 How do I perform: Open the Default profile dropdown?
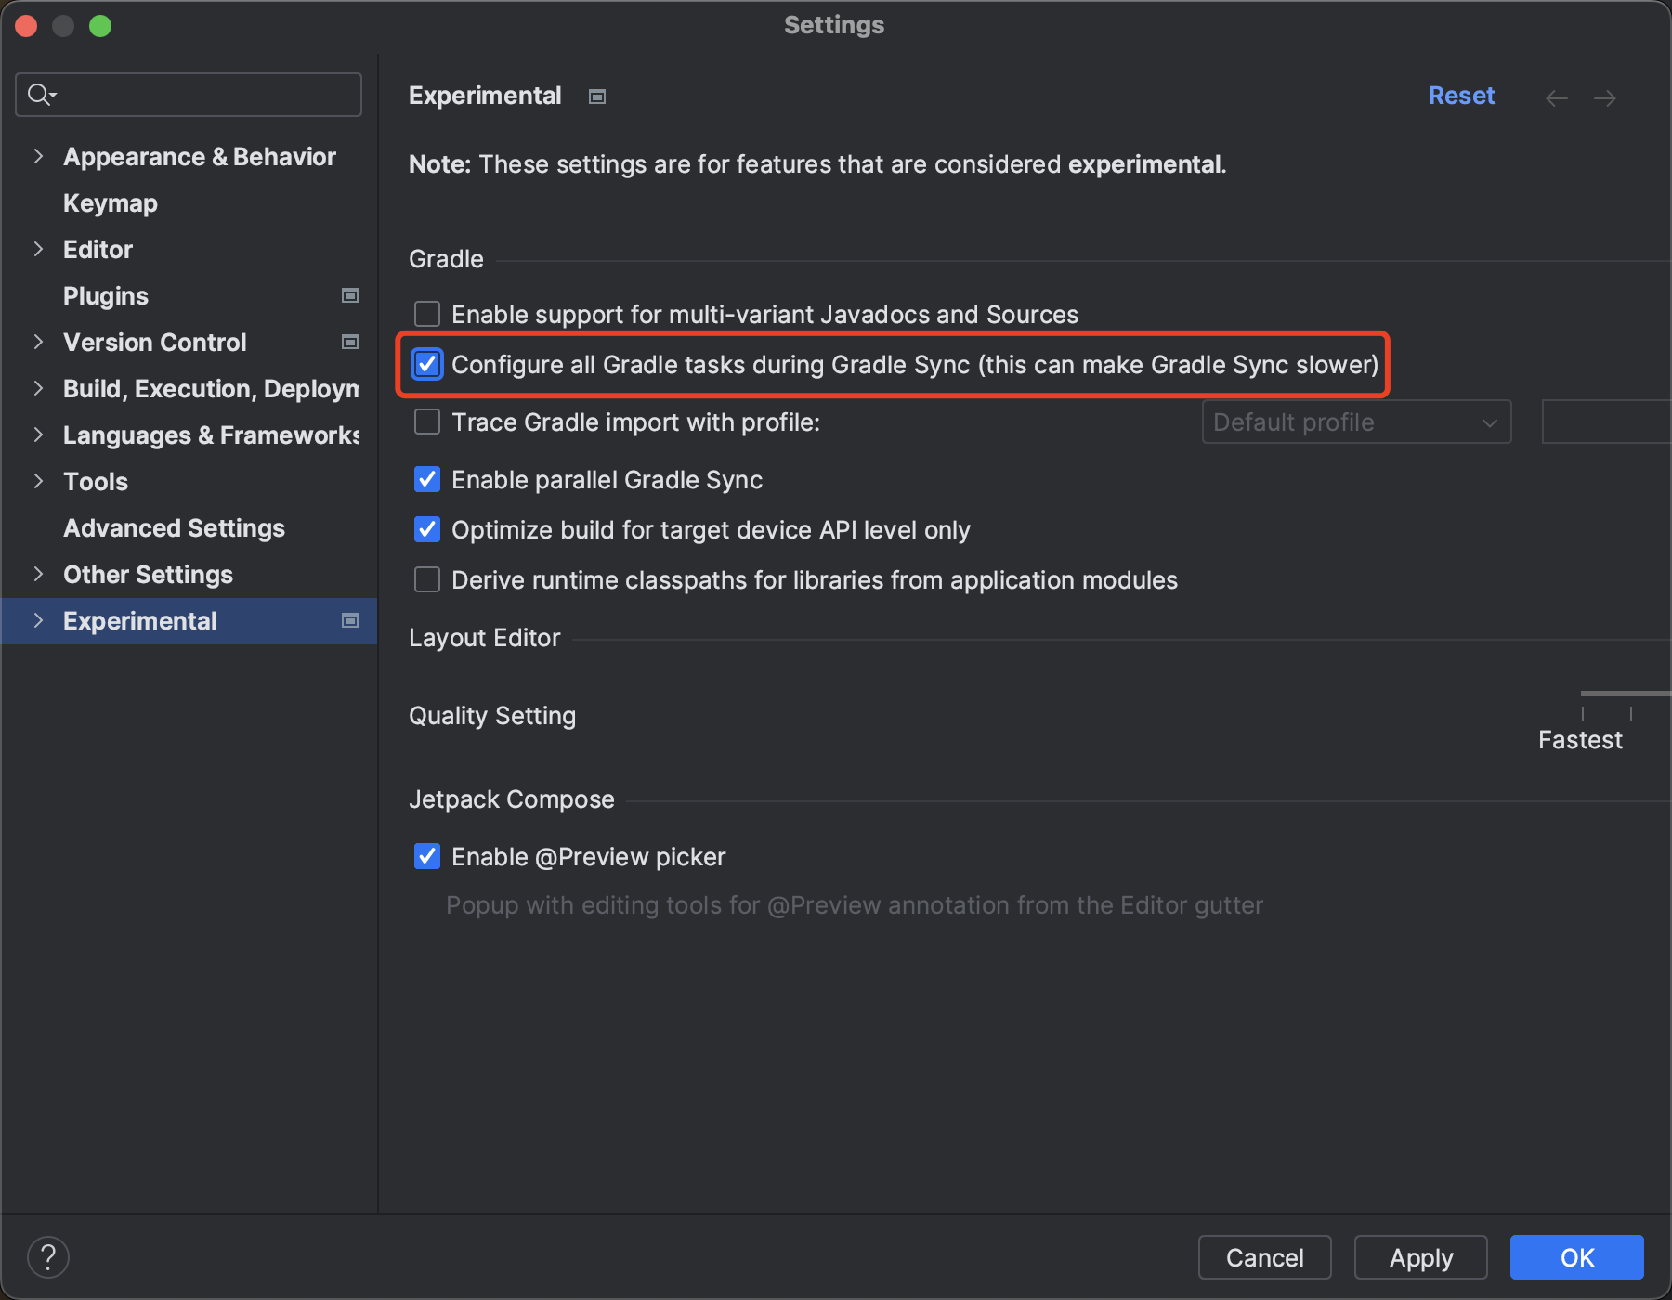pos(1356,422)
